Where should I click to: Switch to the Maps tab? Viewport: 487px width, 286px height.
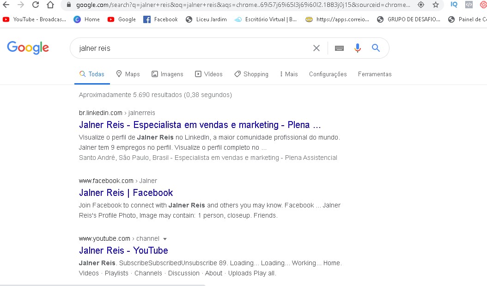pos(128,74)
